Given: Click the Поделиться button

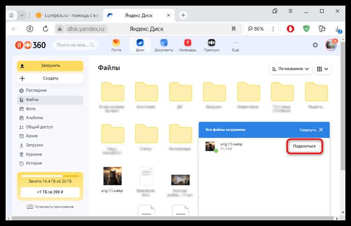Looking at the screenshot, I should click(x=304, y=146).
